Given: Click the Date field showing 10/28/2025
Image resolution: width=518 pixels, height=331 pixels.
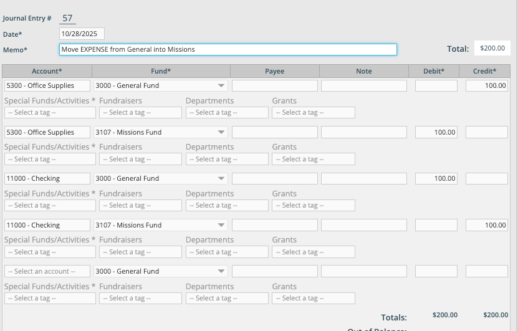Looking at the screenshot, I should (82, 34).
